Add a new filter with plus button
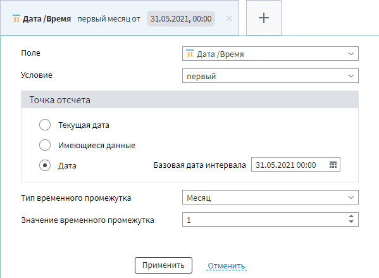Screen dimensions: 379x278 click(264, 18)
